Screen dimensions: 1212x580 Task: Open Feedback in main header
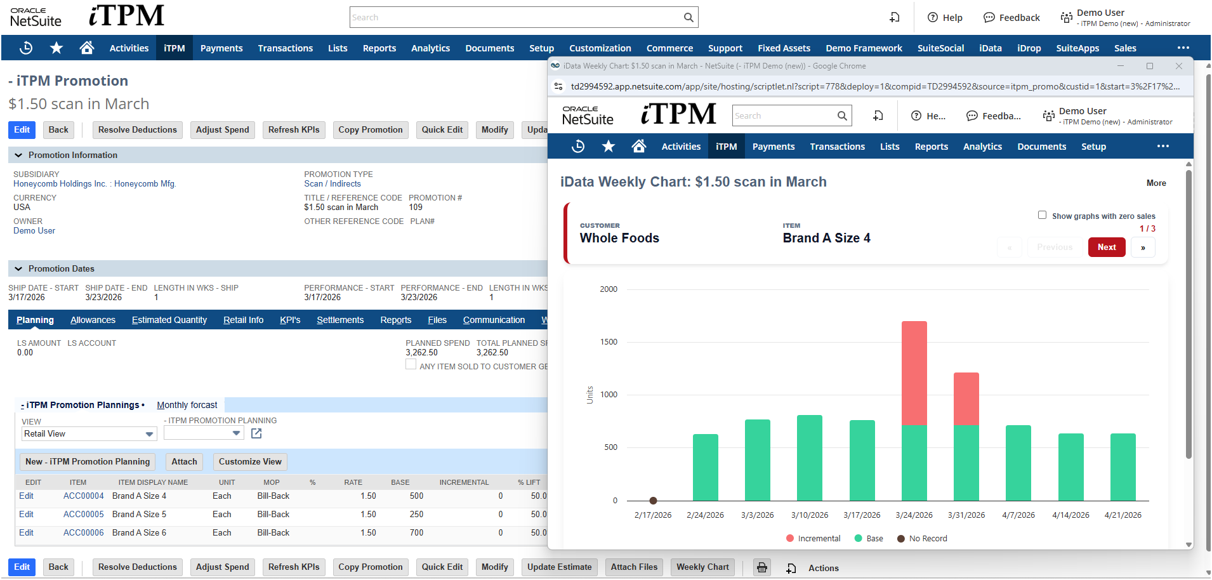tap(1011, 17)
